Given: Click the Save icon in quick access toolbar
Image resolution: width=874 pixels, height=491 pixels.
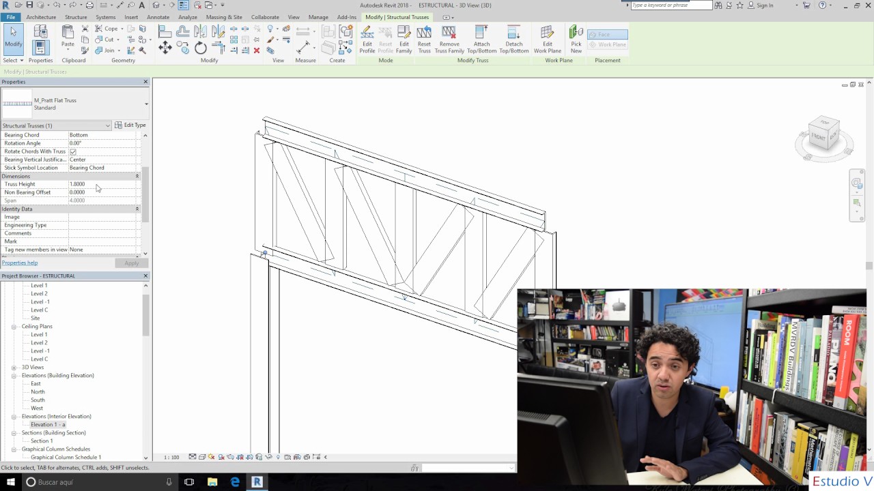Looking at the screenshot, I should pyautogui.click(x=29, y=5).
